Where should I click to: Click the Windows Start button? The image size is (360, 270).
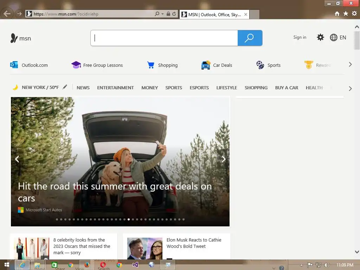pyautogui.click(x=7, y=265)
